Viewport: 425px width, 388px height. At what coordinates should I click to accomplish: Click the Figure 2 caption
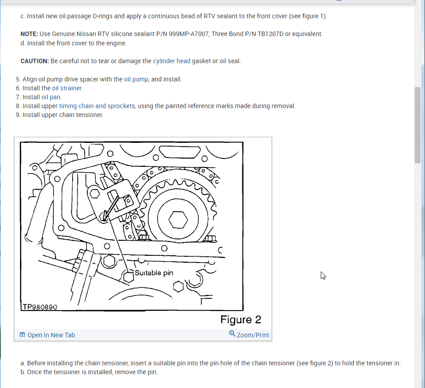241,320
